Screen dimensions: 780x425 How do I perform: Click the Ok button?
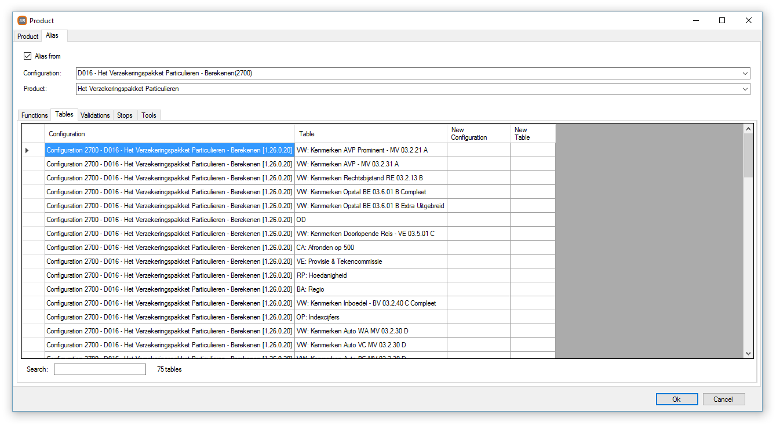[677, 399]
